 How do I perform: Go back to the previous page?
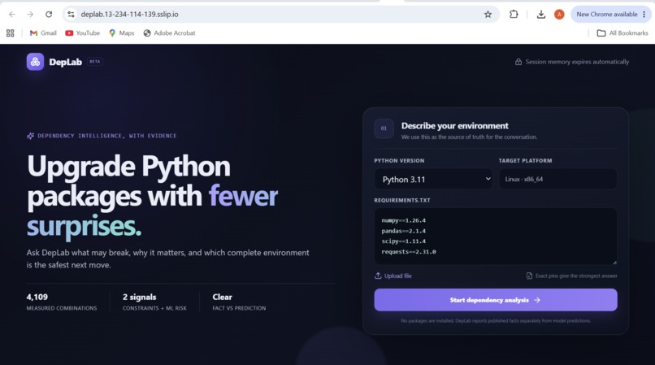coord(12,14)
